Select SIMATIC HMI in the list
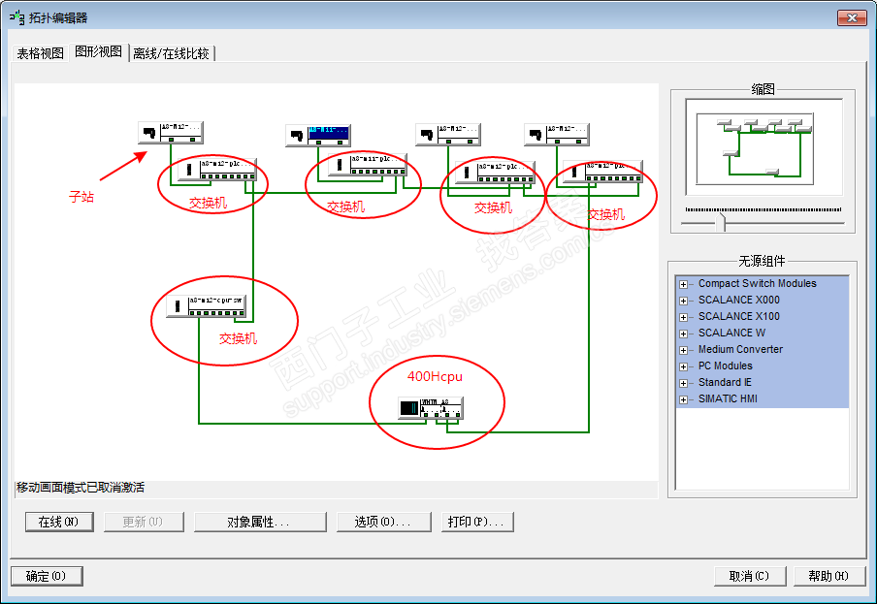The width and height of the screenshot is (877, 604). (727, 398)
